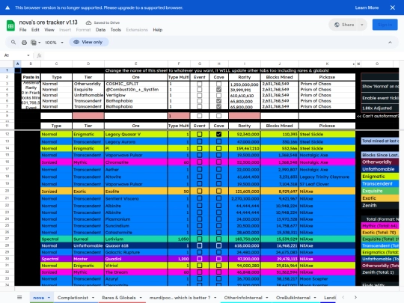Check Event box in Exolite row
Image resolution: width=404 pixels, height=303 pixels.
(200, 192)
